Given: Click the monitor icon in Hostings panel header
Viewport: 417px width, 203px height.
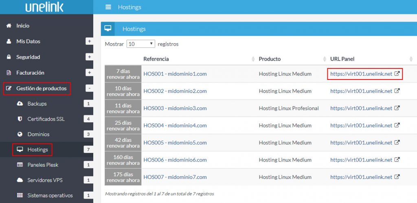Looking at the screenshot, I should coord(108,29).
